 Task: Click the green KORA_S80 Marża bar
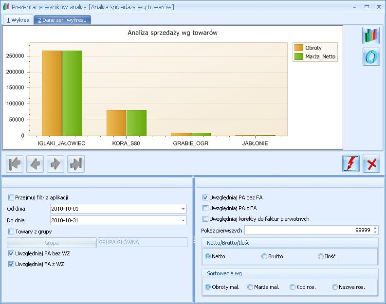pos(137,123)
